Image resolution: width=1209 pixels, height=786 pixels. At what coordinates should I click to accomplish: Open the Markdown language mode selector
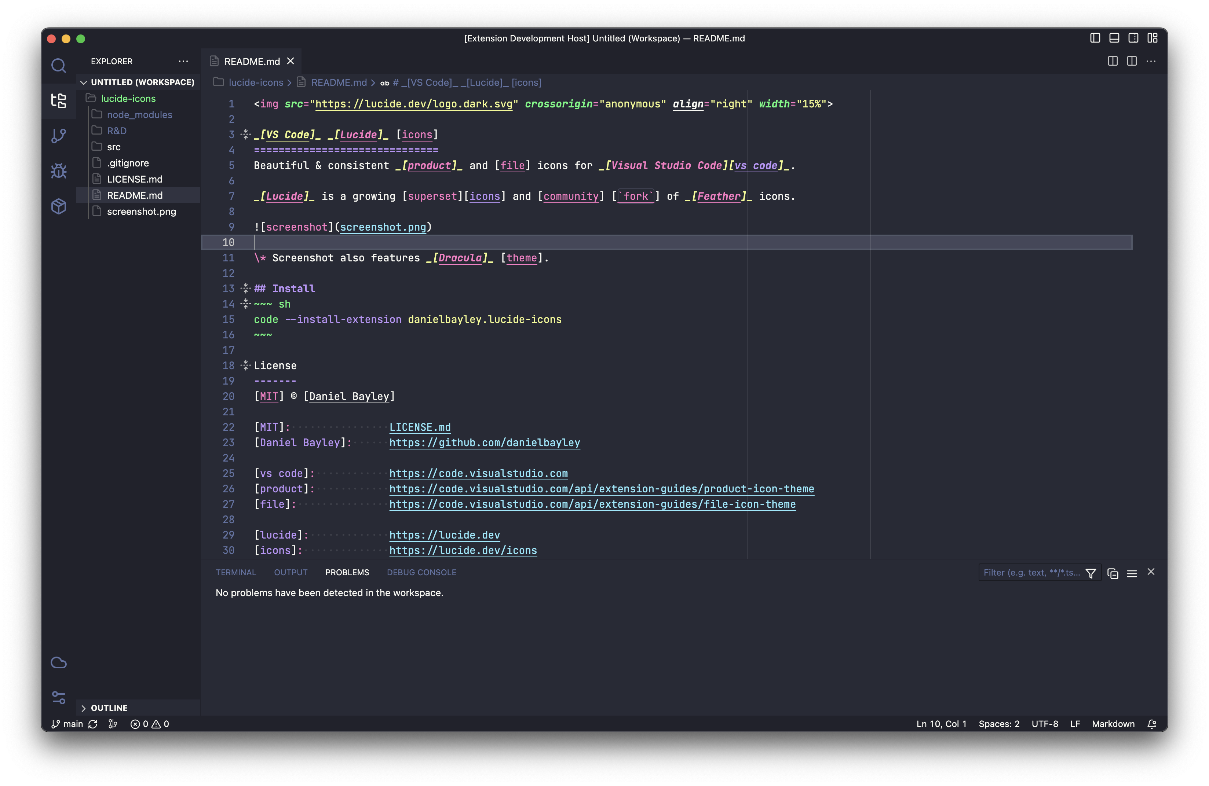[x=1113, y=724]
